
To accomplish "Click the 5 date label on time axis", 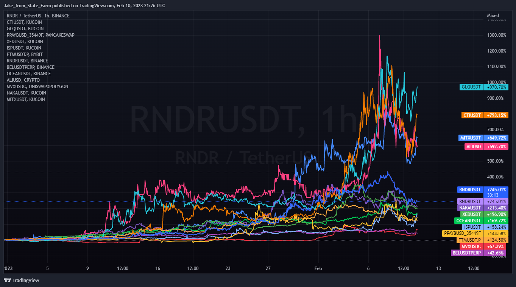I will tap(47, 268).
